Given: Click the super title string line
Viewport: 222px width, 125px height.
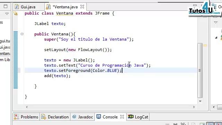Looking at the screenshot, I should point(89,39).
